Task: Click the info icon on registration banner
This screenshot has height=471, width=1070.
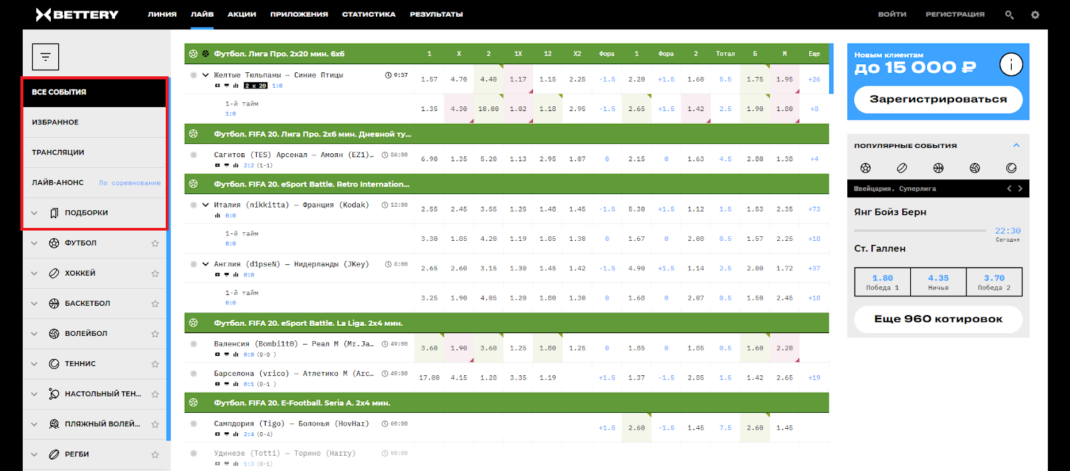Action: coord(1010,64)
